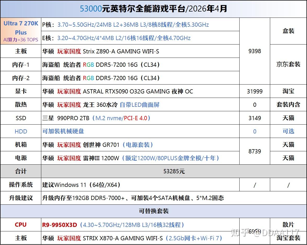
Task: Click the 雷神III 1200W power supply cell
Action: pos(140,158)
